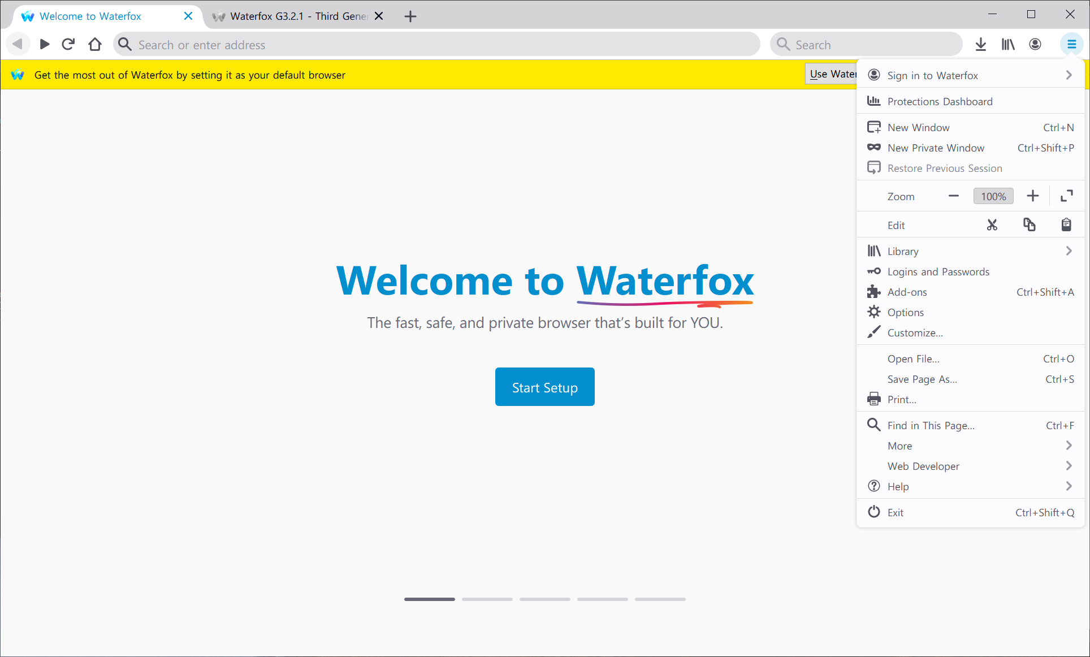Click the Start Setup button
The width and height of the screenshot is (1090, 657).
click(544, 387)
